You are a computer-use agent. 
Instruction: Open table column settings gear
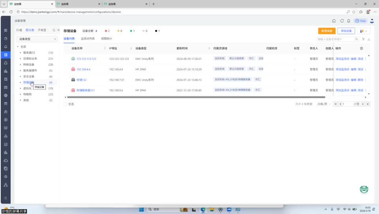[361, 48]
